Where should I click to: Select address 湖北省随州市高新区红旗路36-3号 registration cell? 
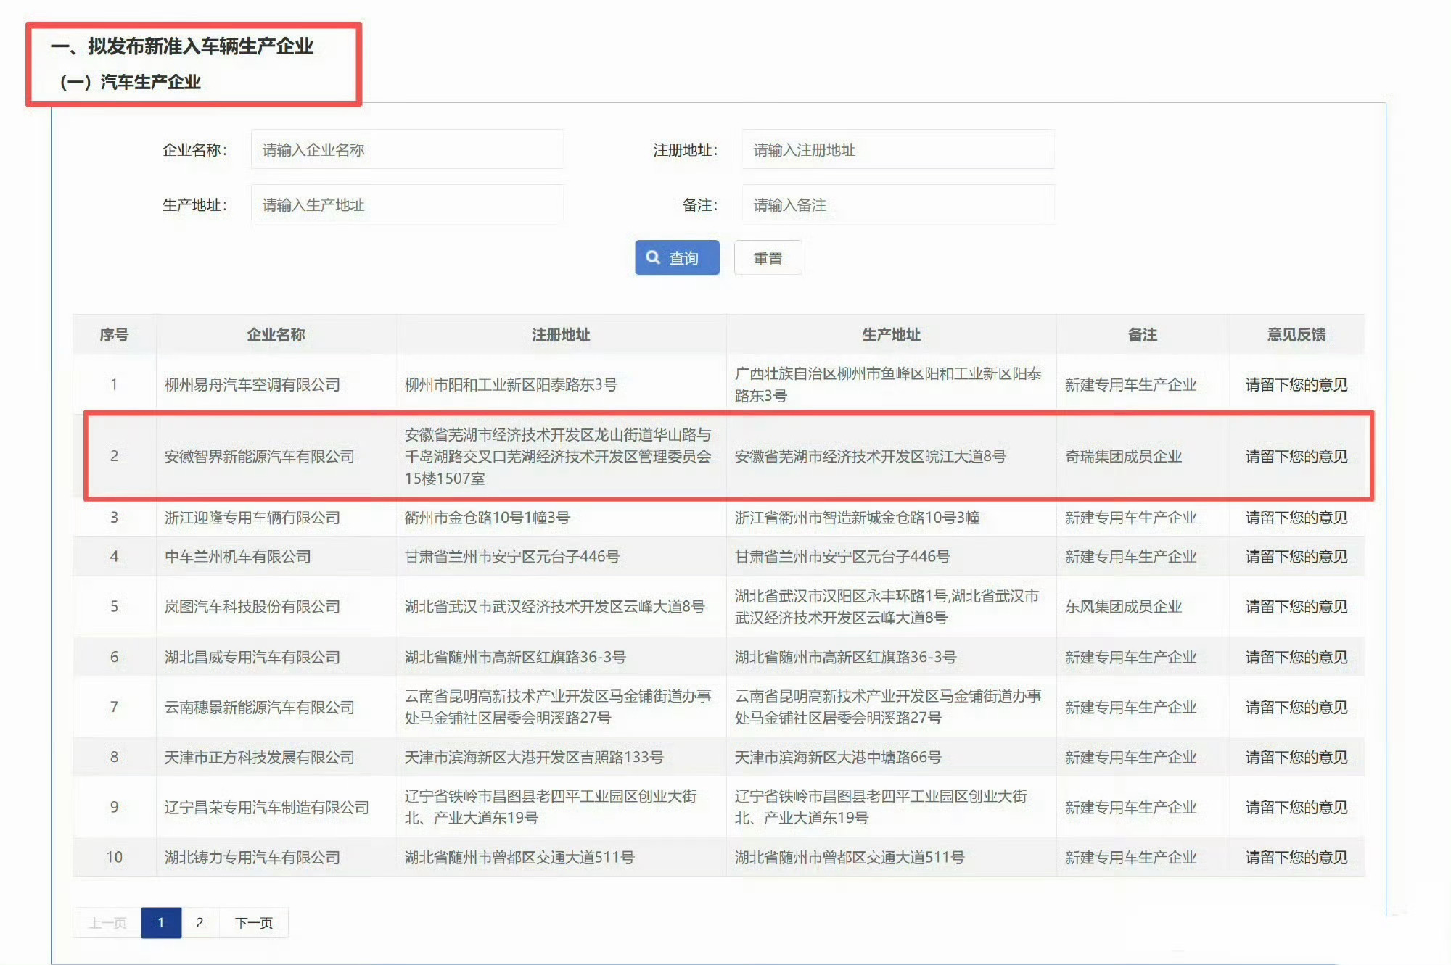(x=515, y=657)
